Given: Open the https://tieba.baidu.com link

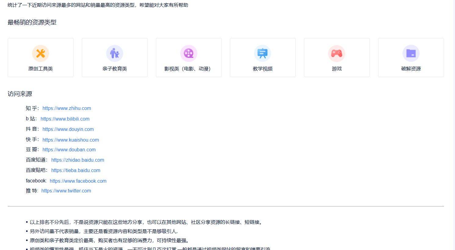Looking at the screenshot, I should click(x=76, y=170).
